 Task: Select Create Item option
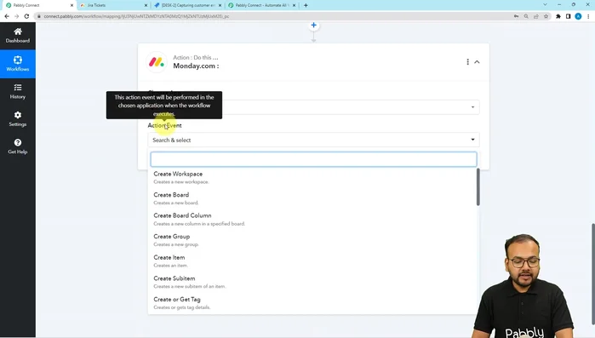(x=313, y=261)
